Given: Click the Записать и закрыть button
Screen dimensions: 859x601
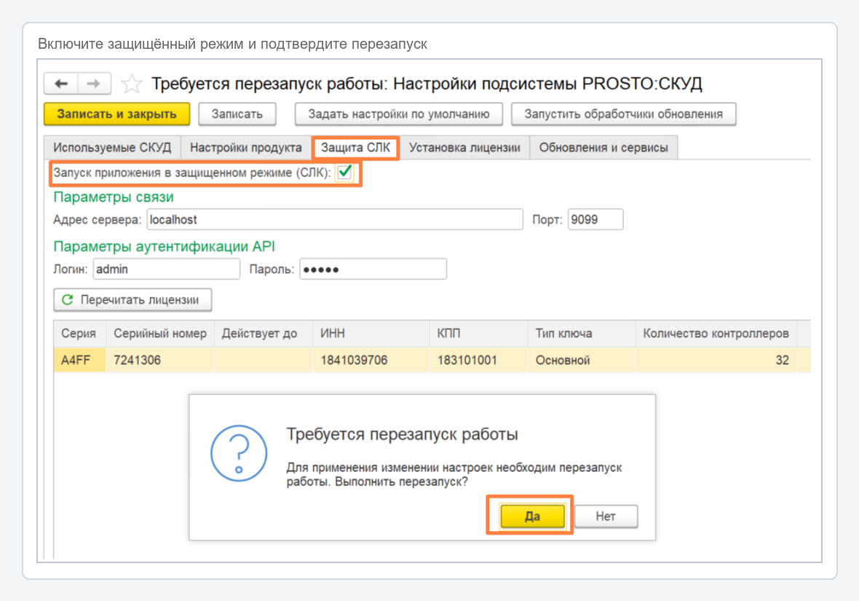Looking at the screenshot, I should coord(116,114).
